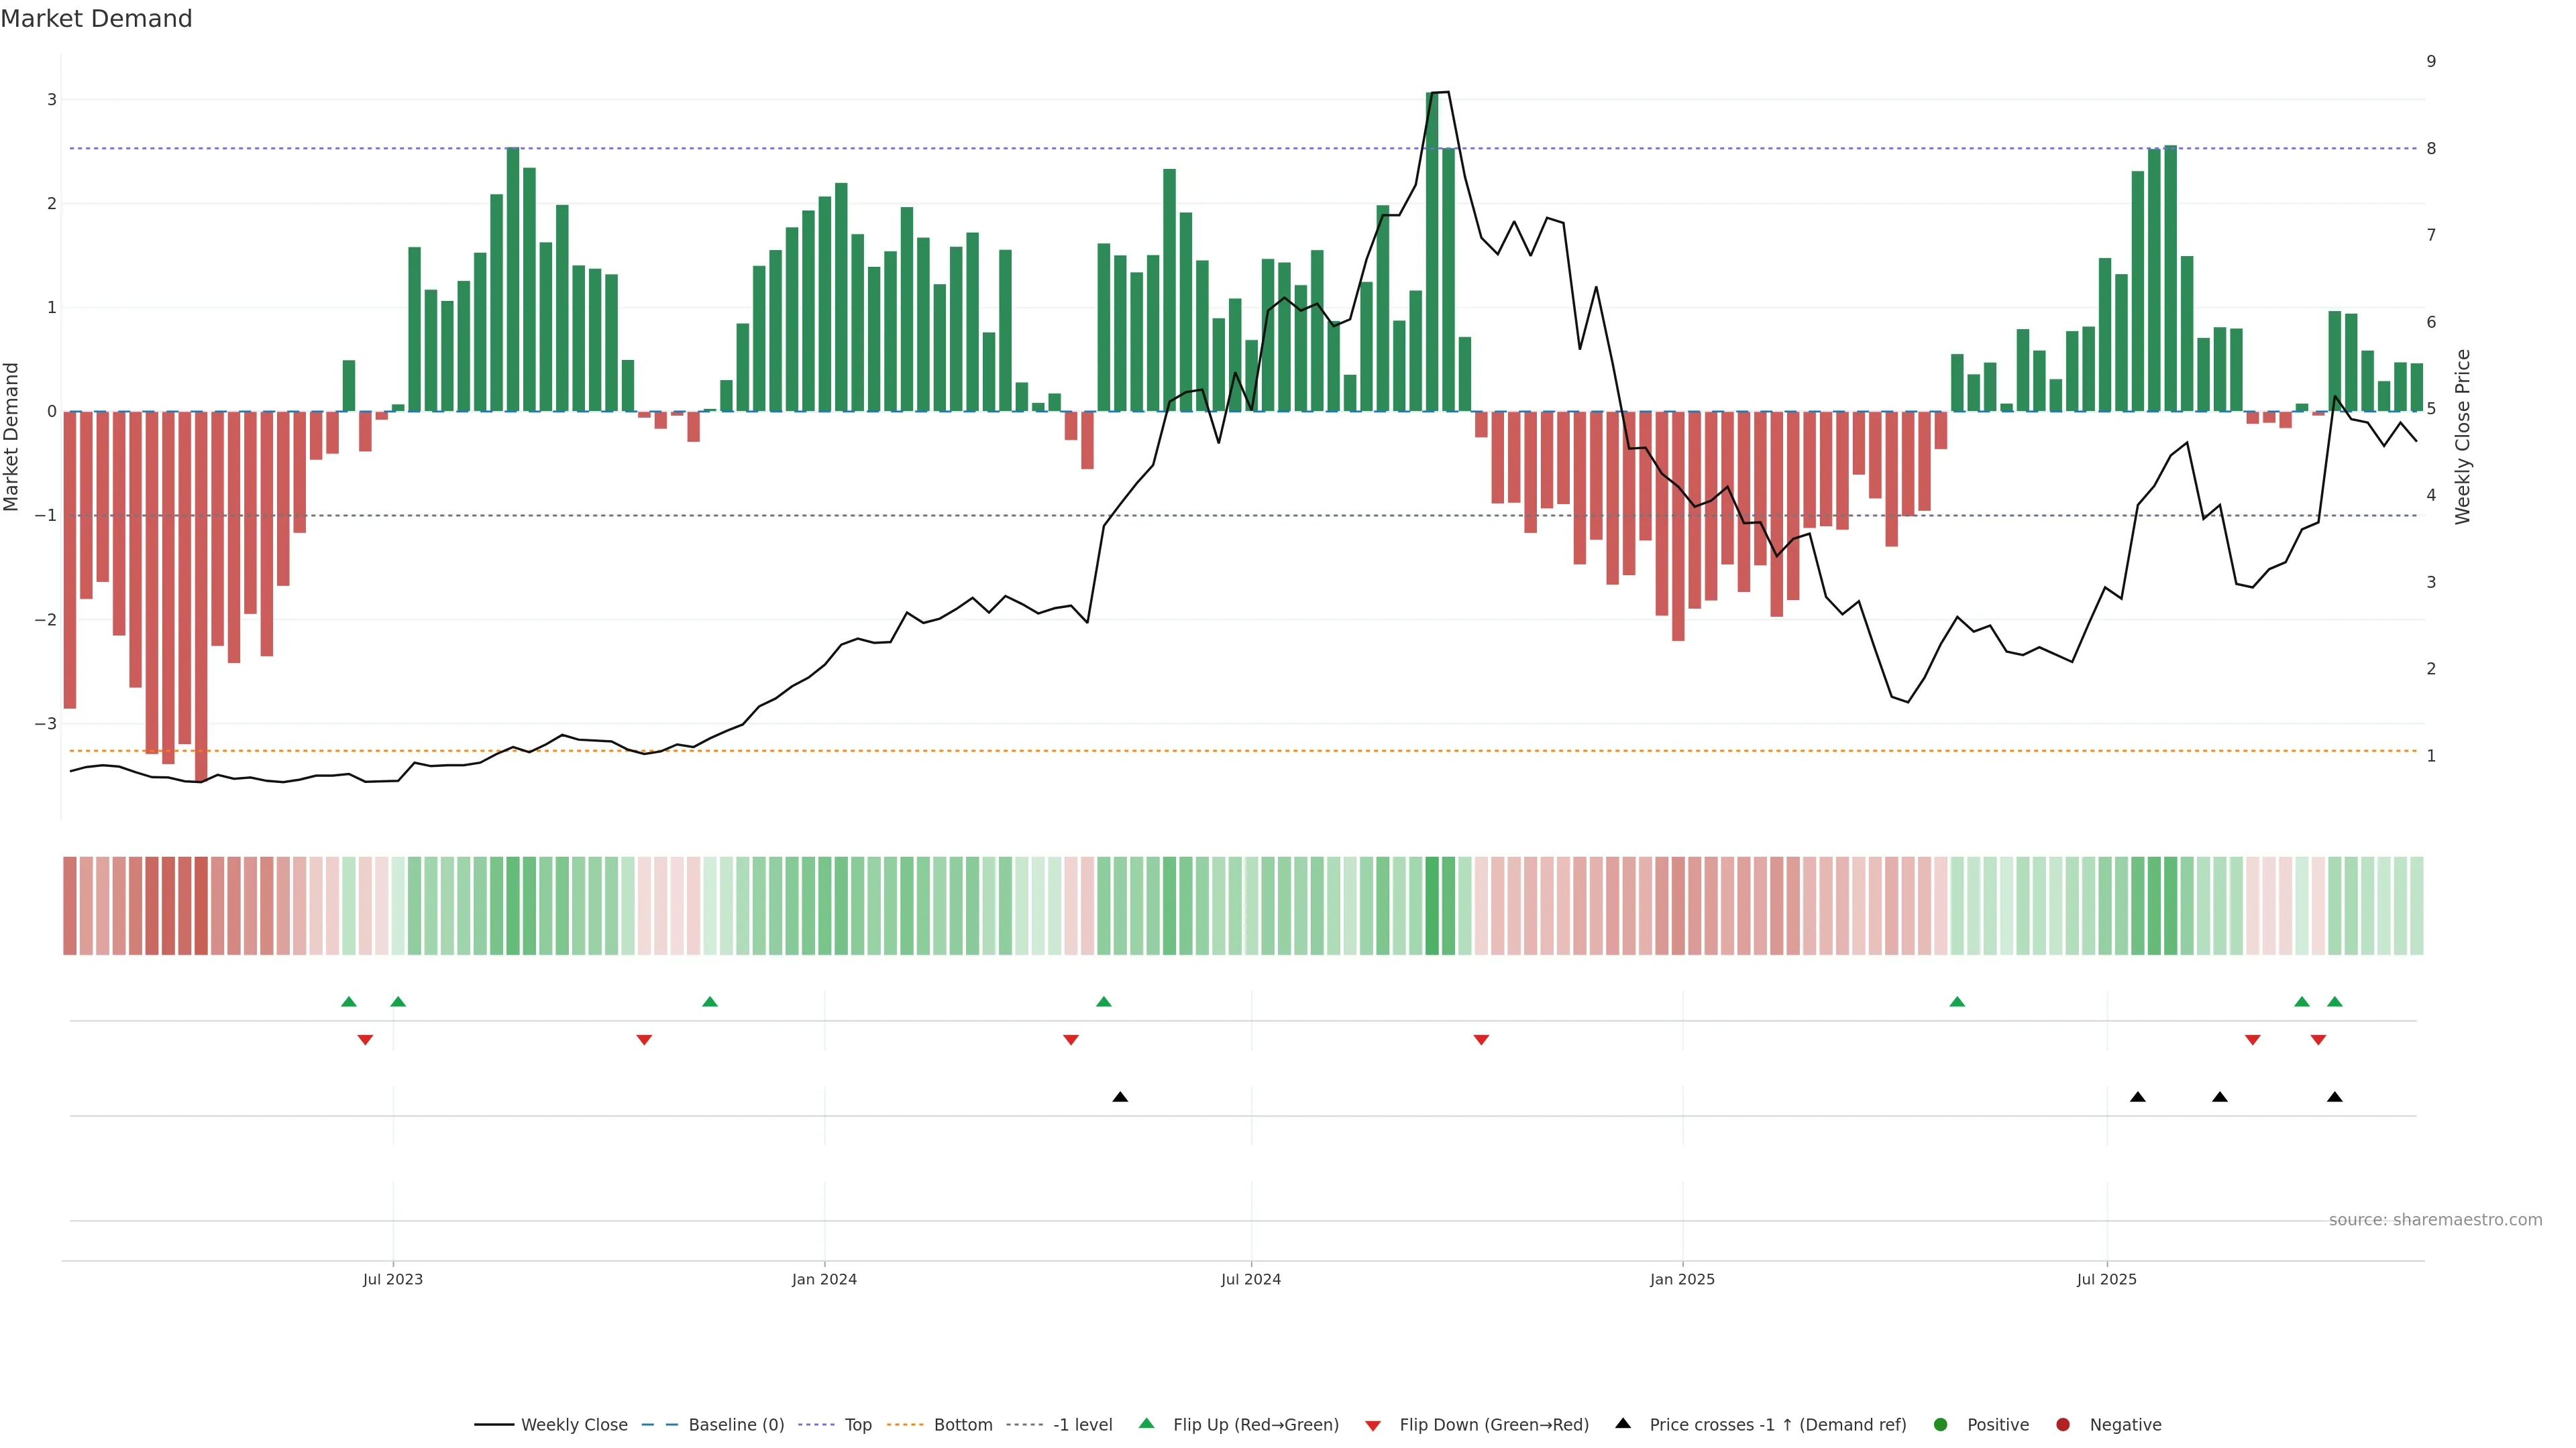This screenshot has height=1448, width=2576.
Task: Click the only Flip Up marker between Jan and Jul 2025
Action: (x=1957, y=1002)
